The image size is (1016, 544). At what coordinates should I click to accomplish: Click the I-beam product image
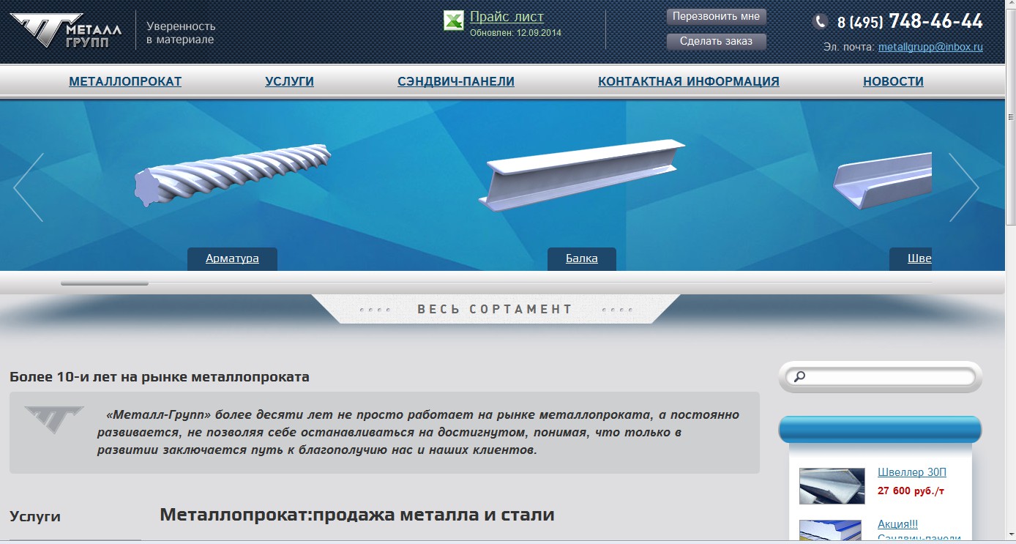[583, 174]
